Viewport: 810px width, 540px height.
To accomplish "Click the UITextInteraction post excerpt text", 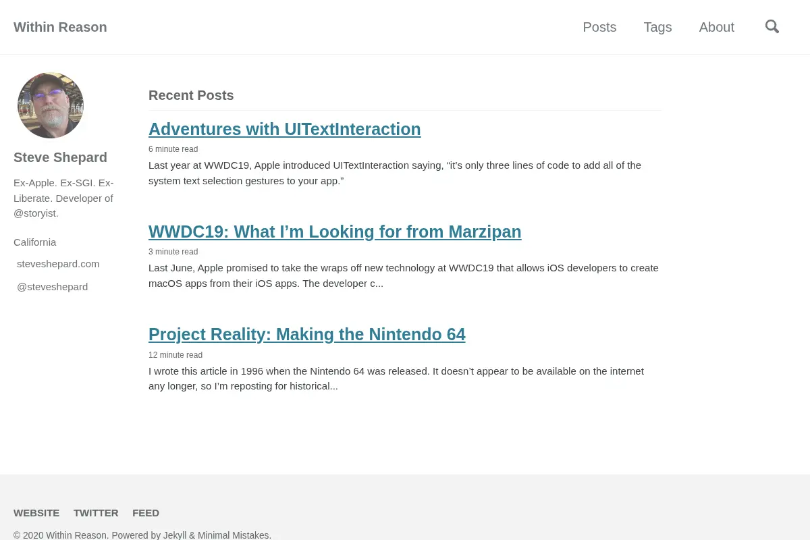I will pyautogui.click(x=395, y=173).
